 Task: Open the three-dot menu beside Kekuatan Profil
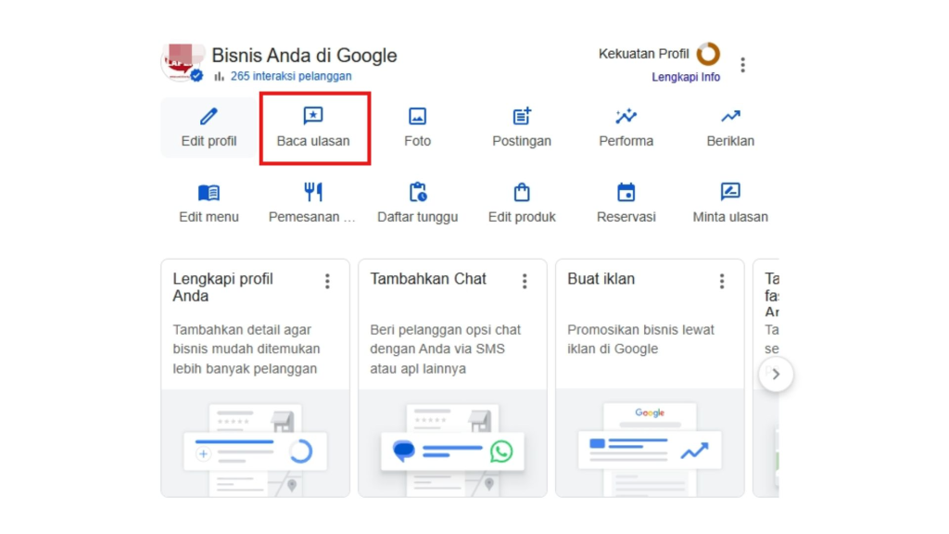[742, 65]
